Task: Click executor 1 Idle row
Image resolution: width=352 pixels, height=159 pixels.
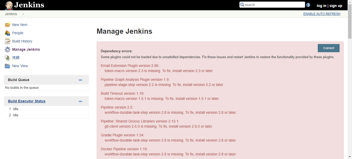Action: click(x=46, y=109)
